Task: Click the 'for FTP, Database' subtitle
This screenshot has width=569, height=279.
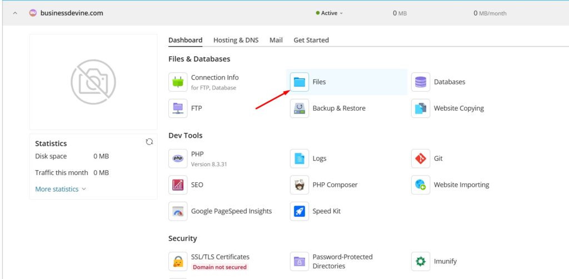Action: (213, 88)
